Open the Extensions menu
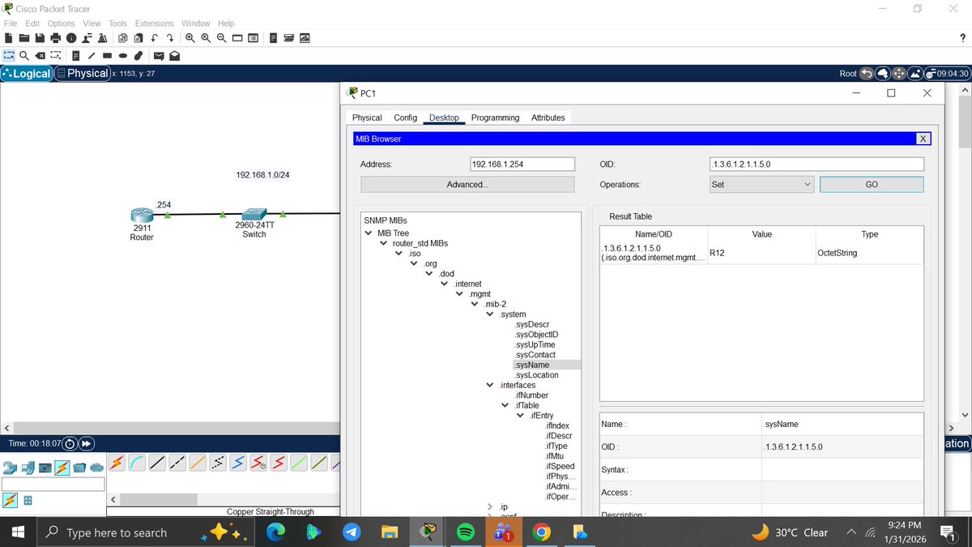This screenshot has width=972, height=547. 154,24
